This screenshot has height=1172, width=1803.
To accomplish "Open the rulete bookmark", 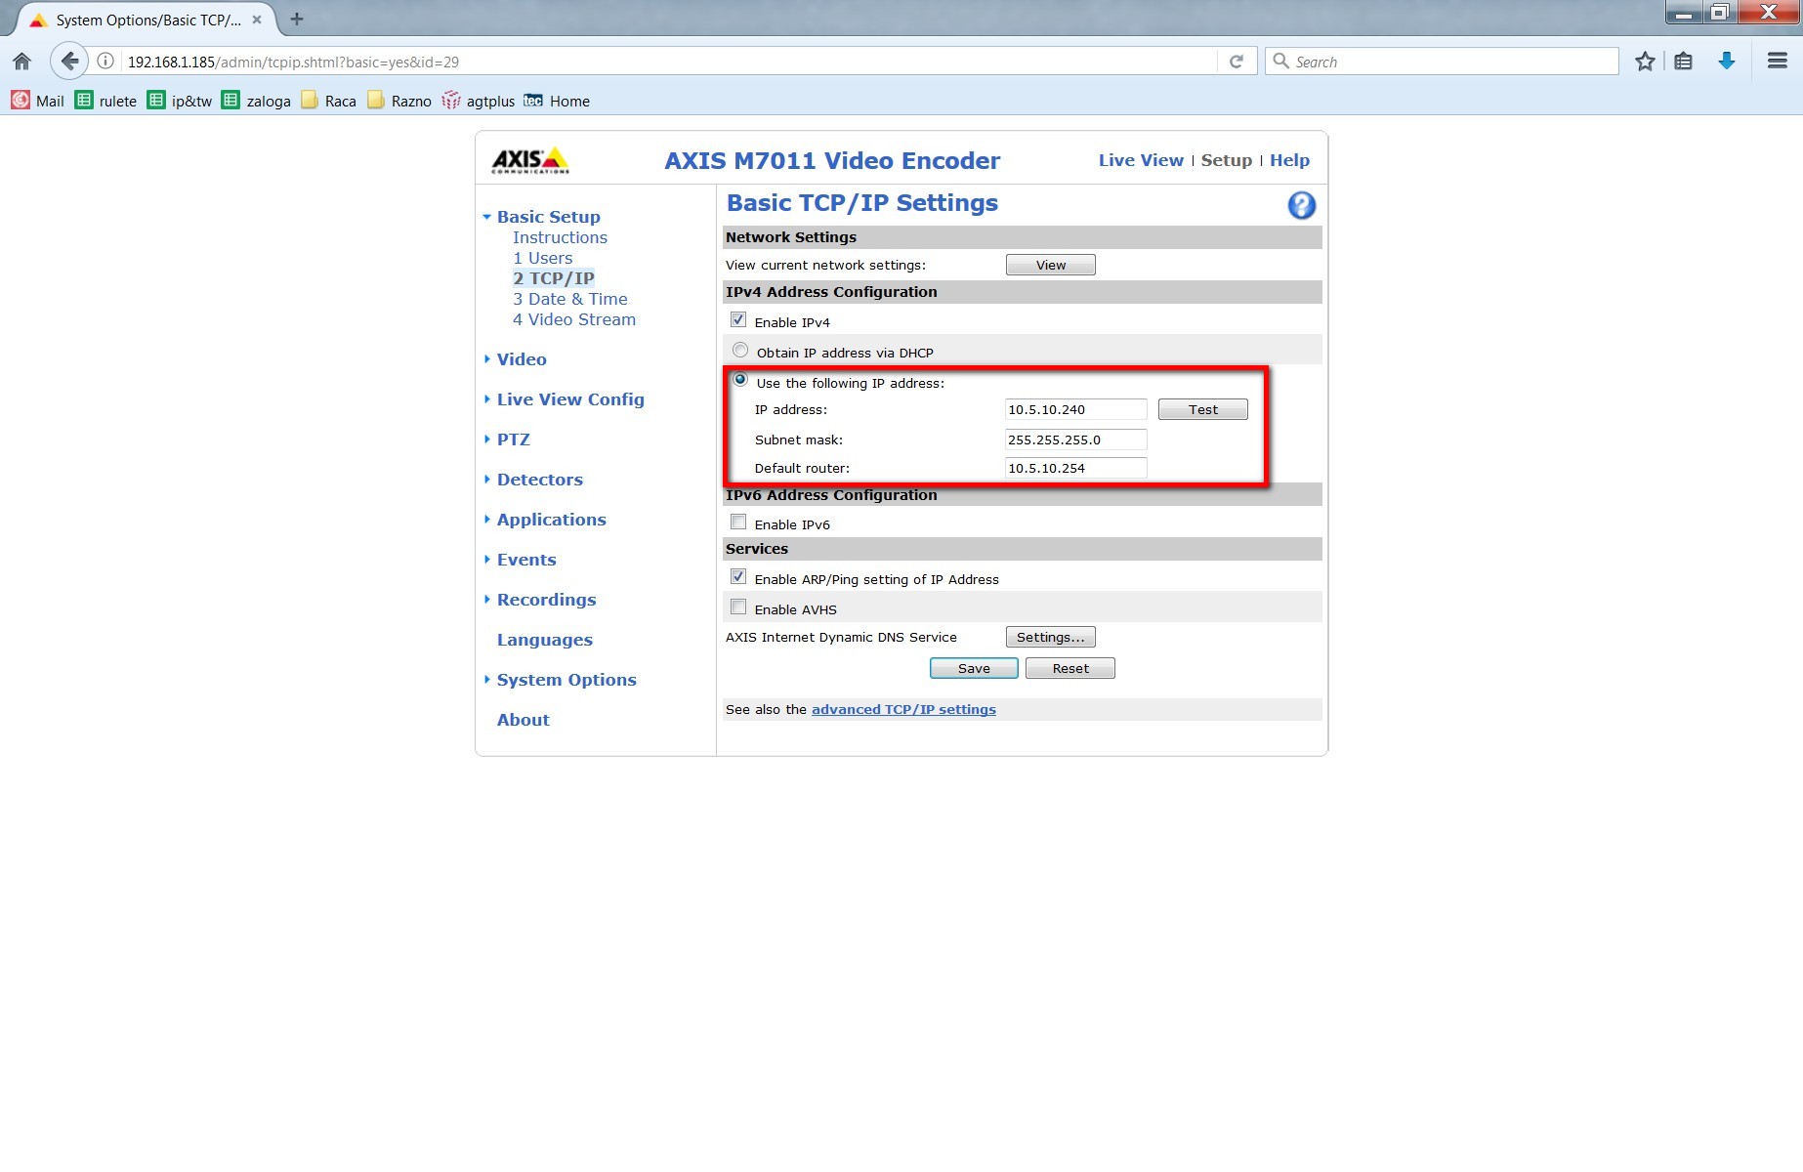I will [x=105, y=101].
